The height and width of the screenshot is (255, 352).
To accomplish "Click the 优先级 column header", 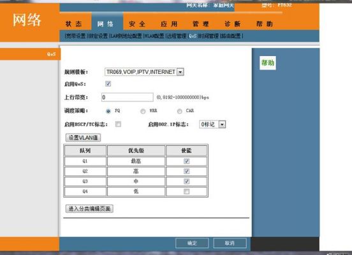I will click(x=136, y=150).
